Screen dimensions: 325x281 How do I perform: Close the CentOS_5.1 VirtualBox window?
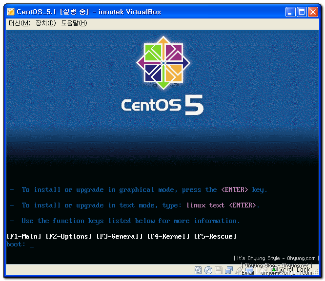pyautogui.click(x=313, y=12)
